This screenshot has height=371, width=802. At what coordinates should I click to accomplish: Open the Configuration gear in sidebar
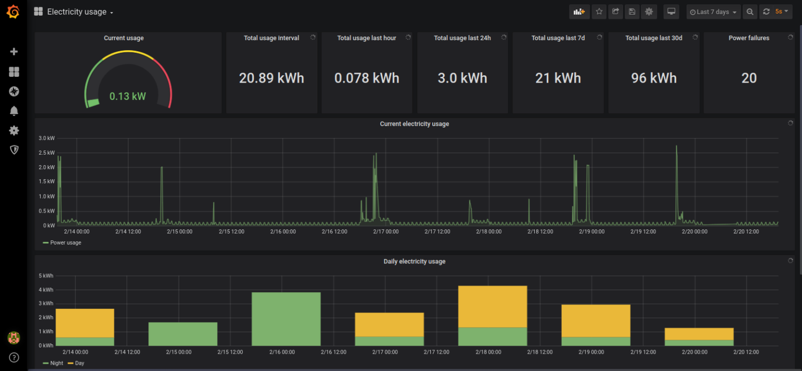pyautogui.click(x=14, y=131)
